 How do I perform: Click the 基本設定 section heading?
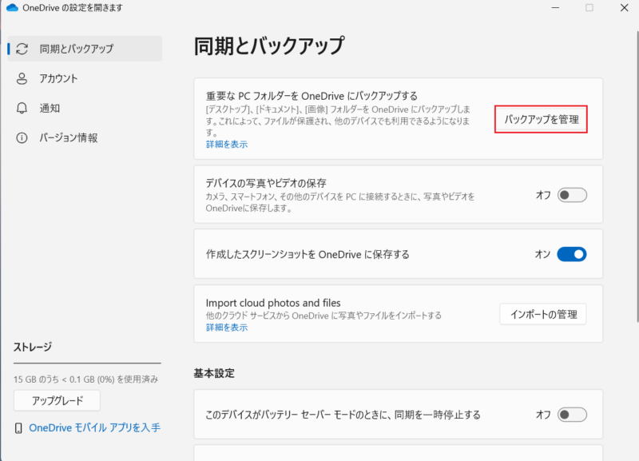(214, 373)
